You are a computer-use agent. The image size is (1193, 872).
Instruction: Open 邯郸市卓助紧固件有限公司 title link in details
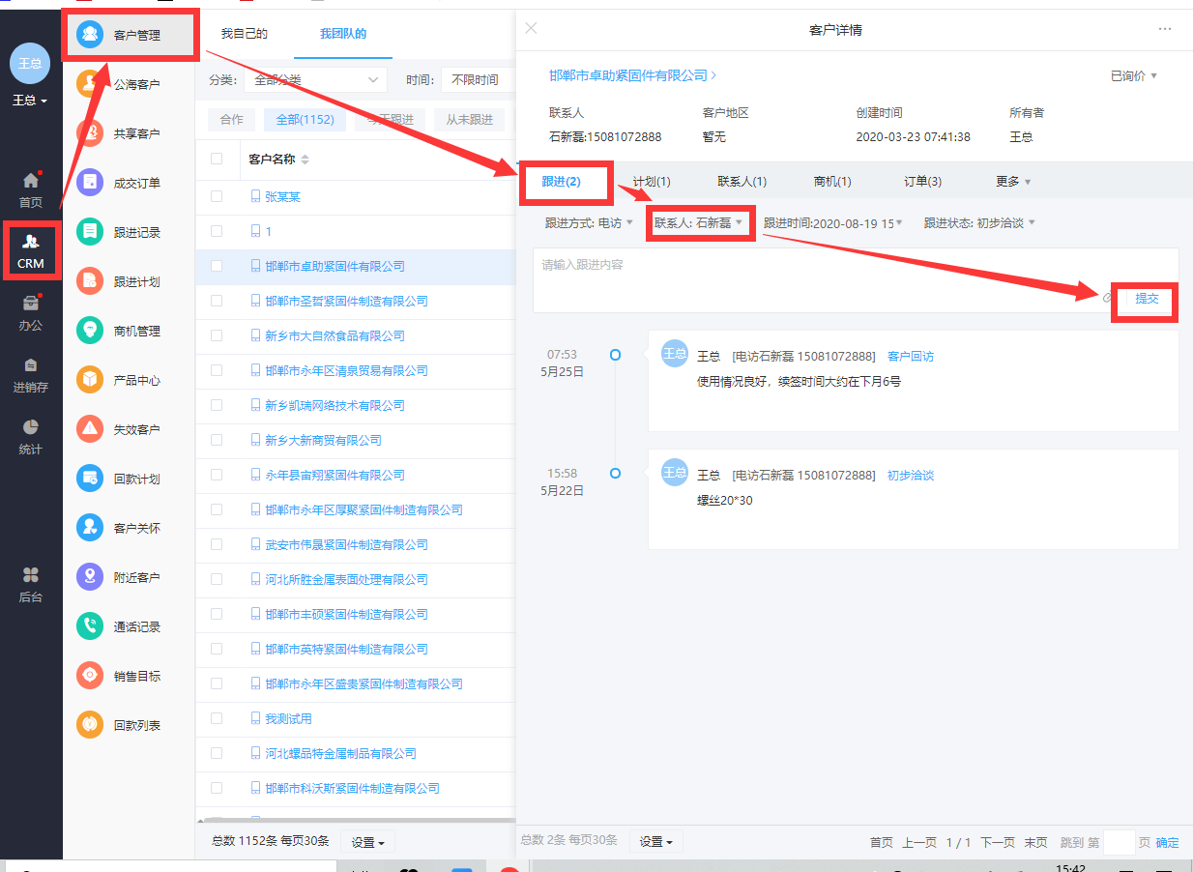point(628,74)
